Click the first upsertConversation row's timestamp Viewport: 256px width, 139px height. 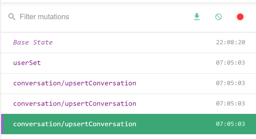pos(230,83)
